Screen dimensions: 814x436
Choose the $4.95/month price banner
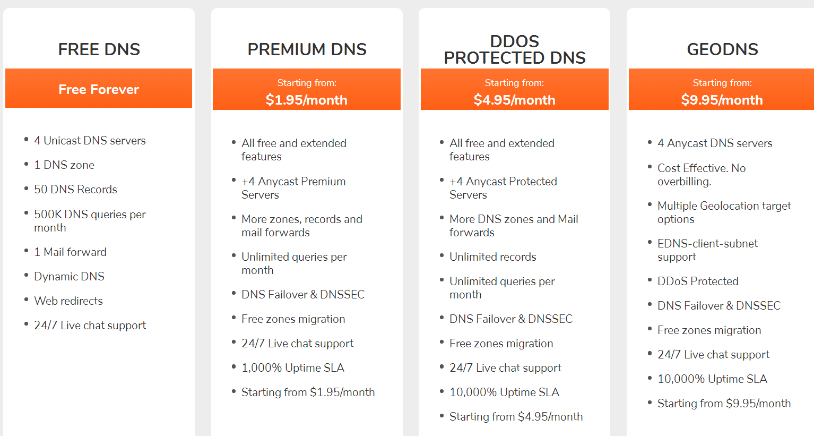tap(515, 89)
